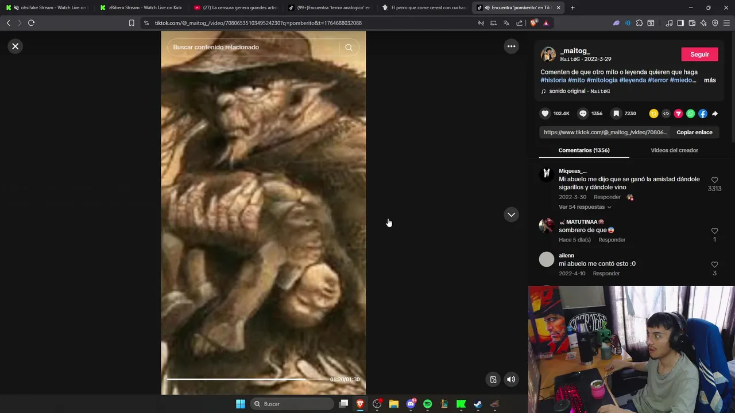Open the Windows Start menu
Screen dimensions: 735x413
tap(241, 404)
